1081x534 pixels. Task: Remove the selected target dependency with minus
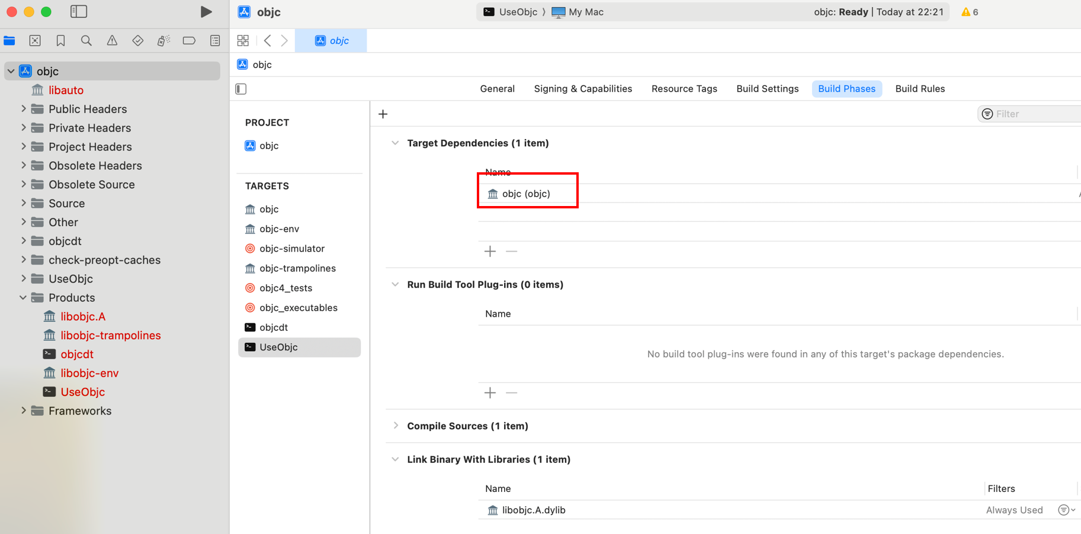click(x=512, y=252)
